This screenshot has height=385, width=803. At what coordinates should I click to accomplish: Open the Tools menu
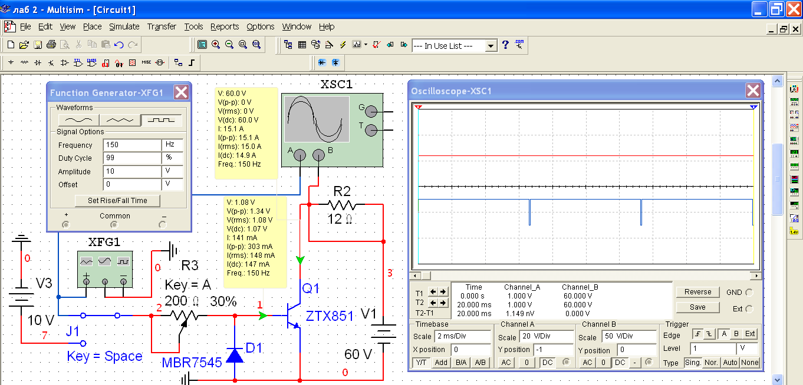pyautogui.click(x=193, y=26)
